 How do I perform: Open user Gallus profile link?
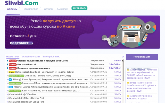click(117, 61)
